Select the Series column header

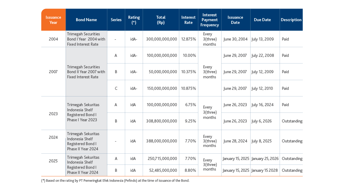(116, 20)
